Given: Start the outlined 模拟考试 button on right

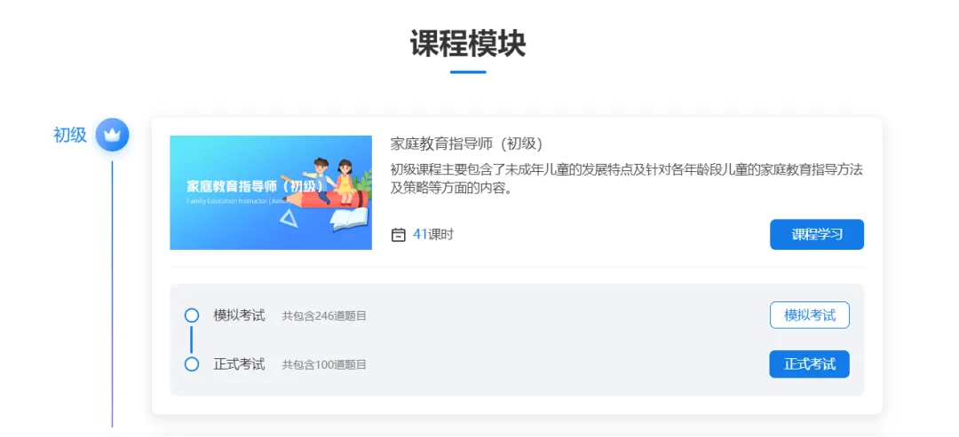Looking at the screenshot, I should (x=809, y=315).
